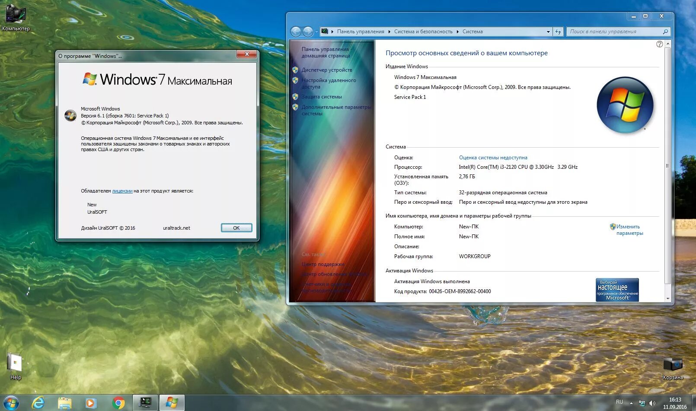Close the About Windows dialog
This screenshot has width=696, height=411.
[x=247, y=54]
